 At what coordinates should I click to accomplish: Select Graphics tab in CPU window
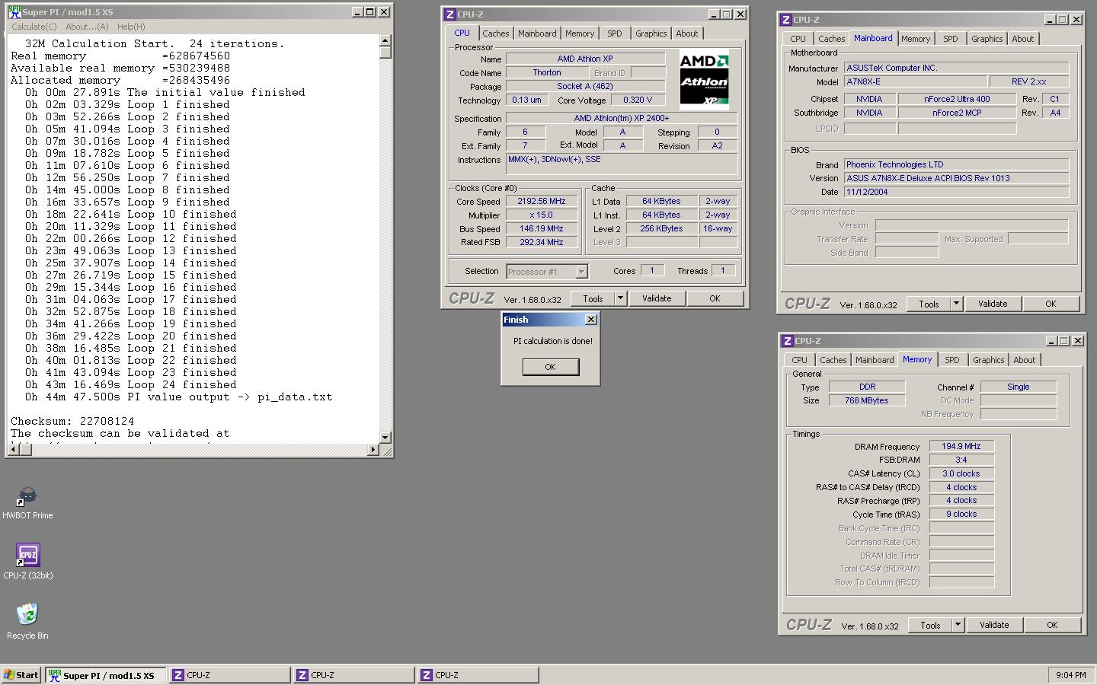coord(651,33)
